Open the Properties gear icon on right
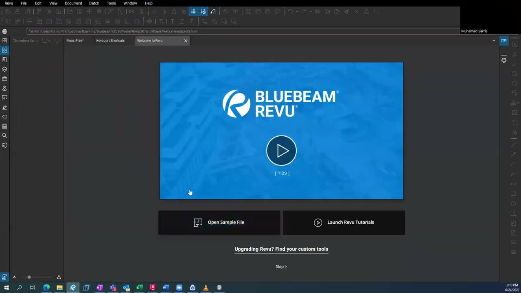This screenshot has width=521, height=293. (504, 60)
